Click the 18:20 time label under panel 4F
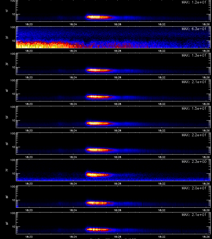212x239 pixels. point(29,104)
